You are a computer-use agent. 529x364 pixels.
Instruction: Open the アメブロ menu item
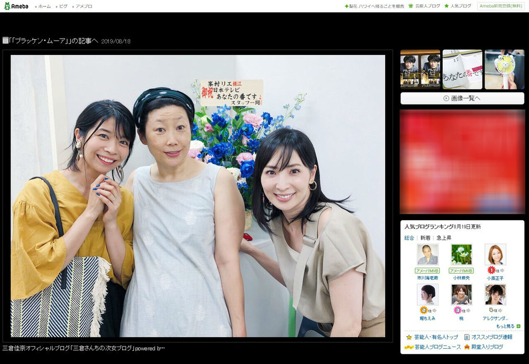click(x=84, y=6)
